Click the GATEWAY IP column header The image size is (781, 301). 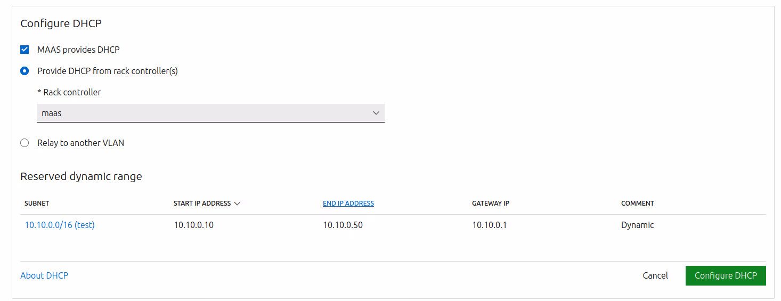(x=491, y=204)
